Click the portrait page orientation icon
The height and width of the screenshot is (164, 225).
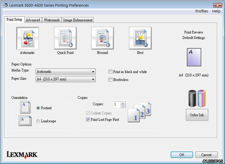point(25,107)
